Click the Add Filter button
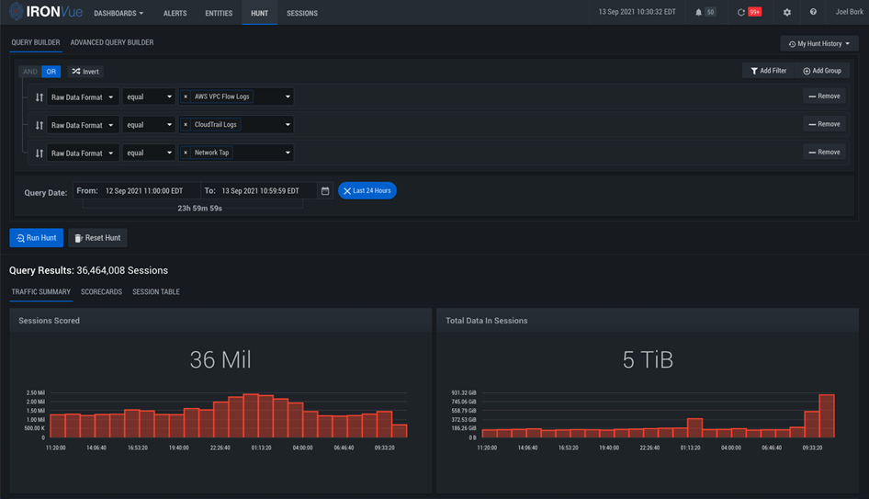 coord(768,71)
